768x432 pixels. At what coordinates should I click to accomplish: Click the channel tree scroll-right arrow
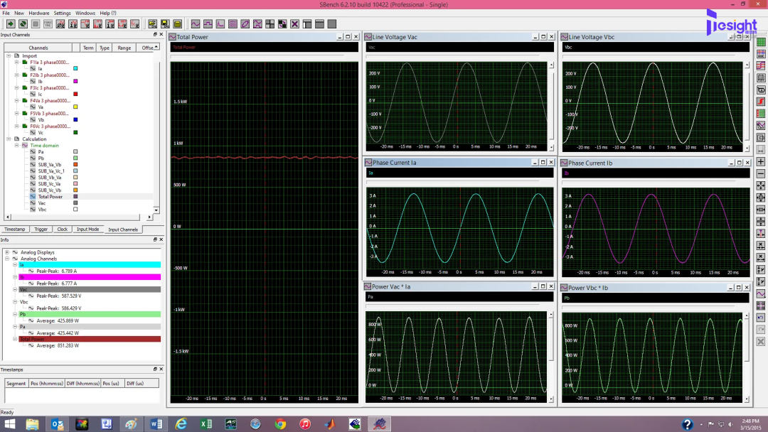point(149,217)
